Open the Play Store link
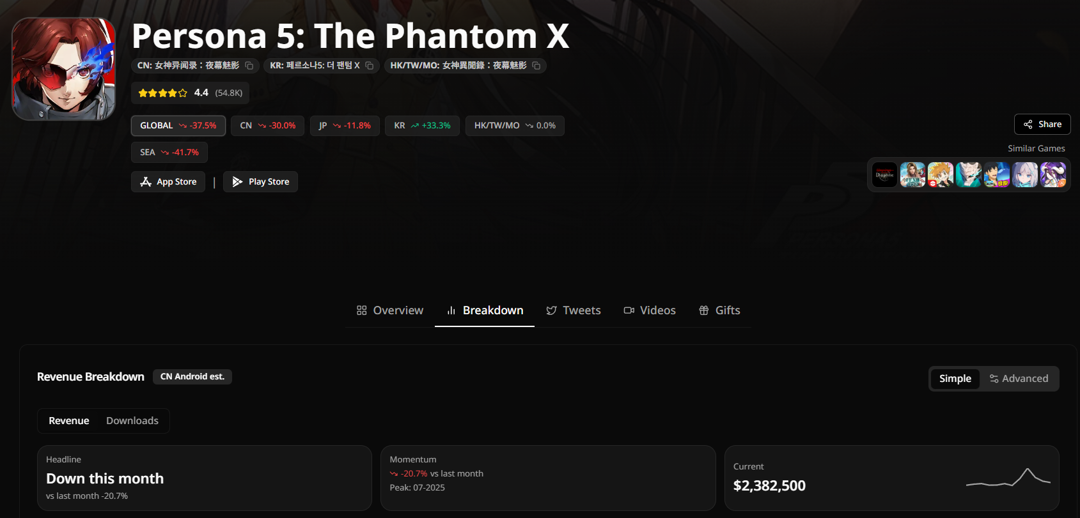The height and width of the screenshot is (518, 1080). pyautogui.click(x=260, y=182)
